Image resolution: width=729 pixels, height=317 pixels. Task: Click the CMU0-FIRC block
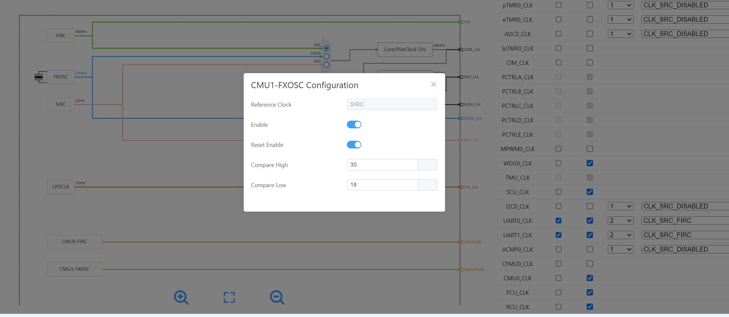pyautogui.click(x=74, y=242)
